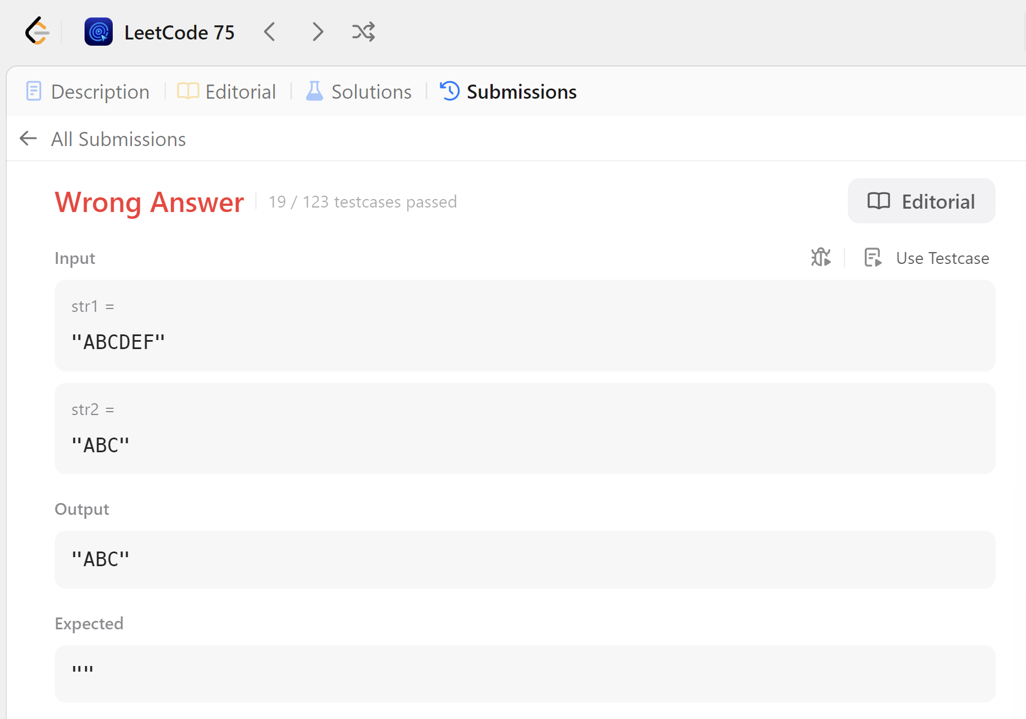Click the 19 / 123 testcases passed text
Viewport: 1026px width, 719px height.
tap(362, 201)
